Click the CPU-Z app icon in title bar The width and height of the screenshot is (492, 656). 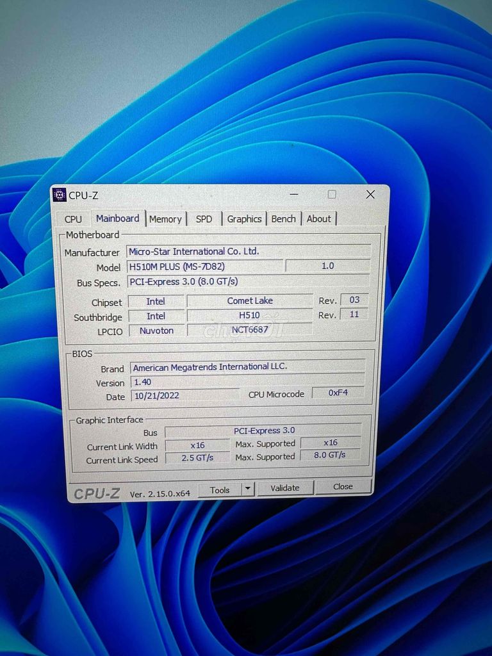click(60, 195)
